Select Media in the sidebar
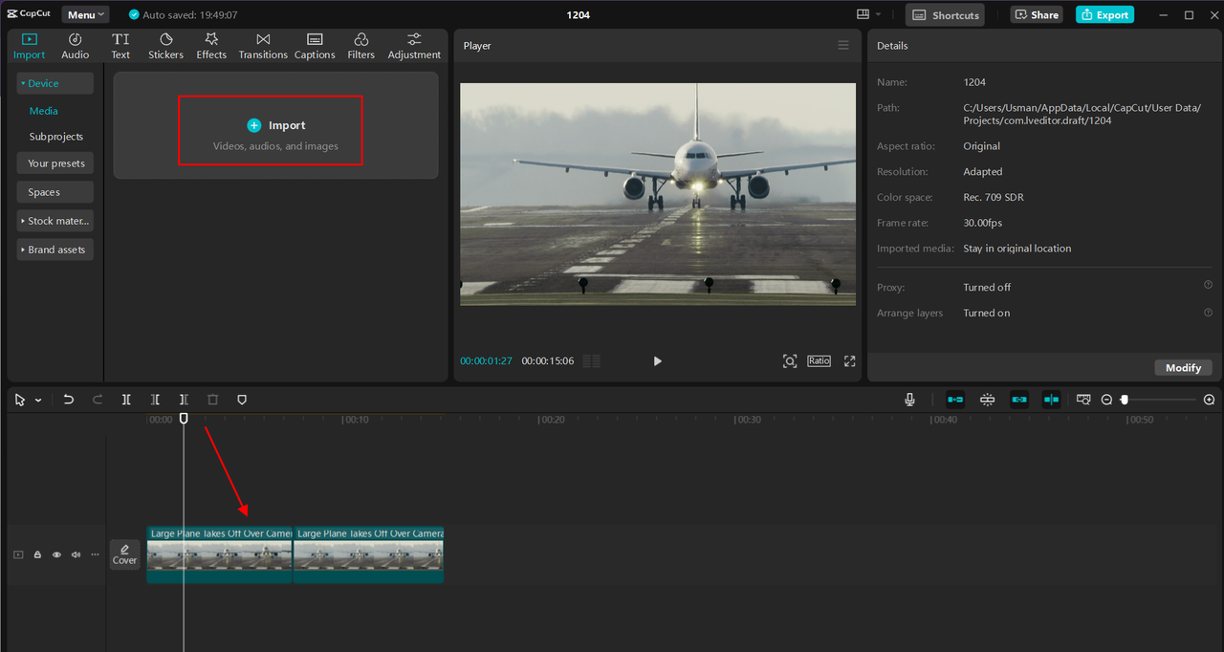 tap(44, 111)
